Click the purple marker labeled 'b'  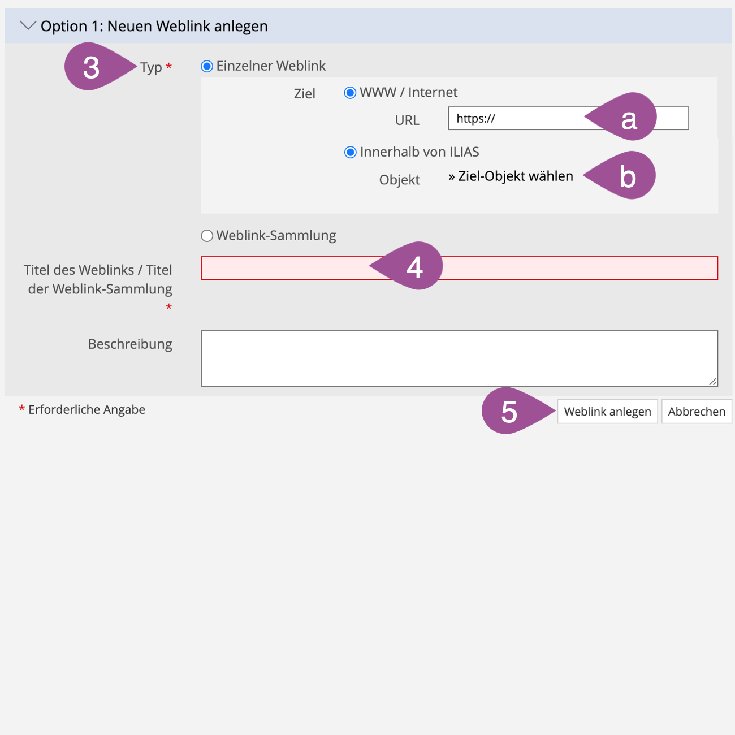(627, 176)
